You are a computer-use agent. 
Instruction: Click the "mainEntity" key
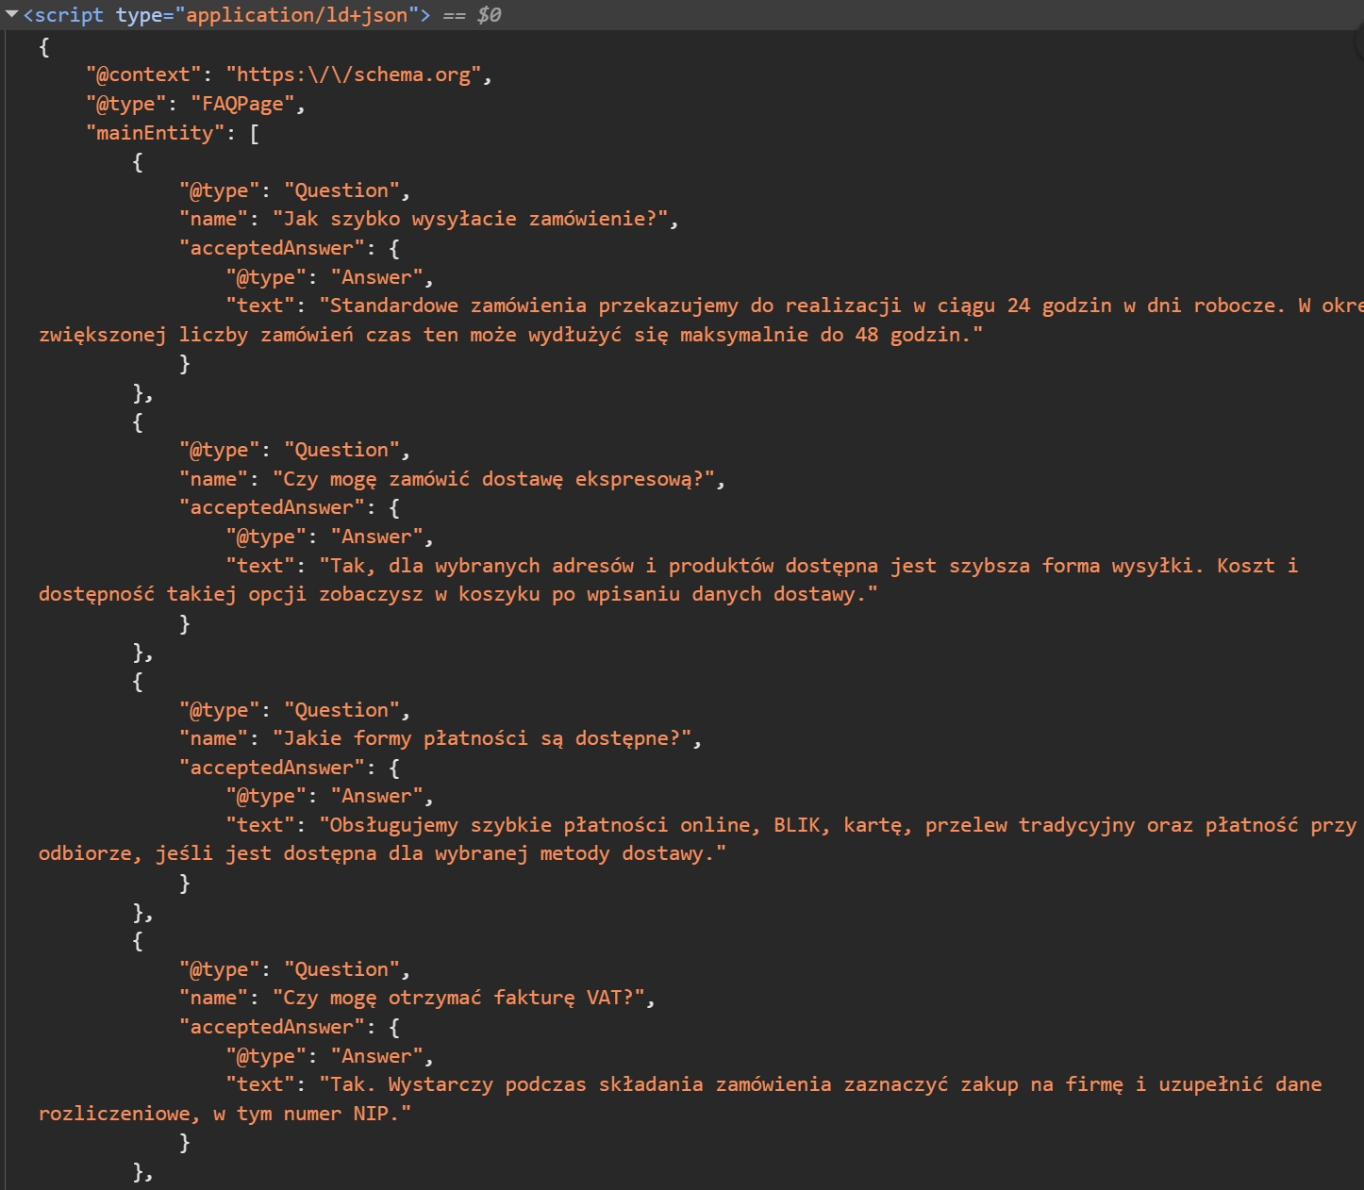(x=155, y=133)
